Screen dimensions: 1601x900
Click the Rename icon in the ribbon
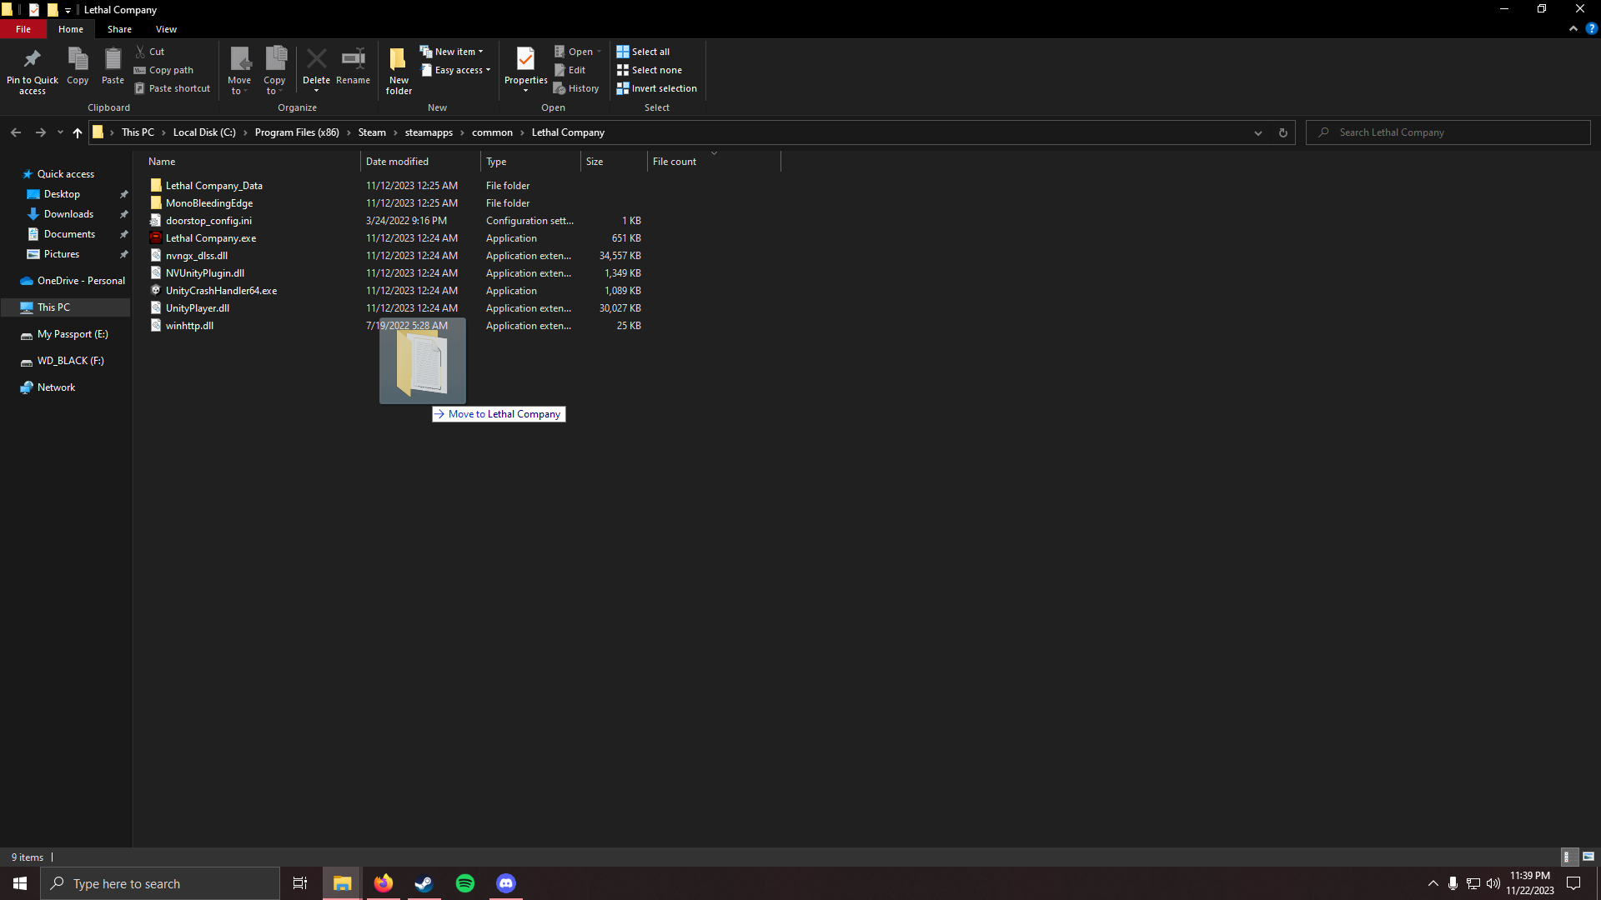[353, 59]
